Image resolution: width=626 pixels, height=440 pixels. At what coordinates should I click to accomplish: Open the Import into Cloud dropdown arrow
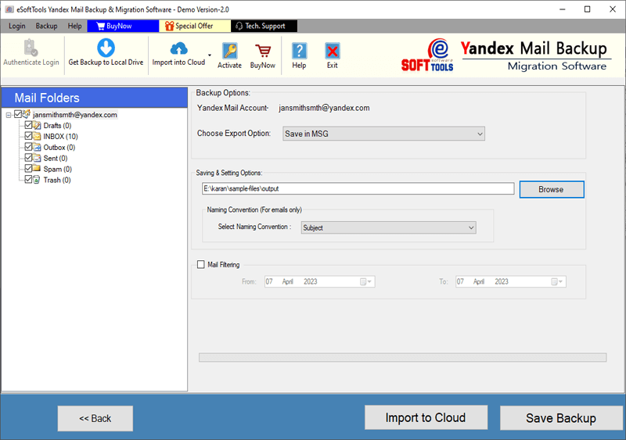[210, 55]
